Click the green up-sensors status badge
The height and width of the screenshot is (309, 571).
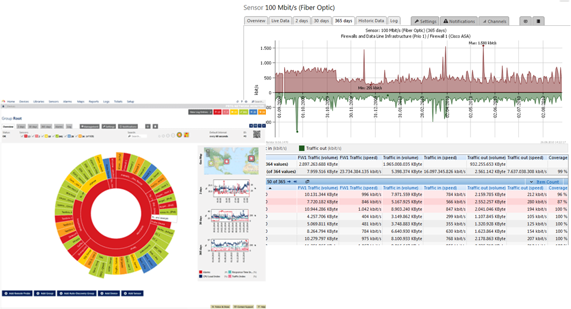coord(243,112)
